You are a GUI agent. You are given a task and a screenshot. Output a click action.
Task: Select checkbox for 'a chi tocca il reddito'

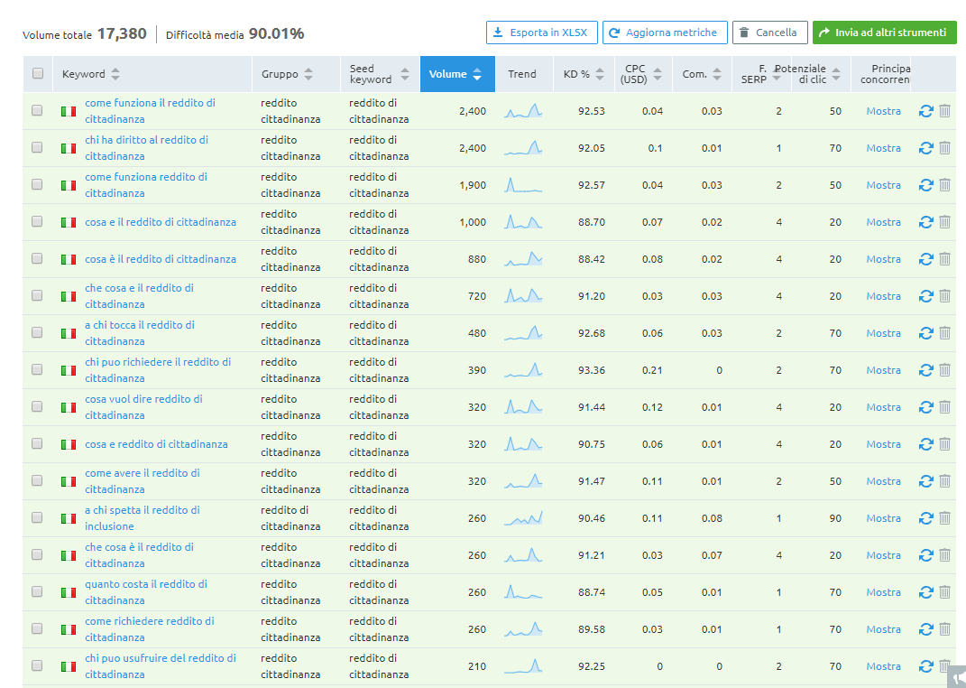coord(37,332)
